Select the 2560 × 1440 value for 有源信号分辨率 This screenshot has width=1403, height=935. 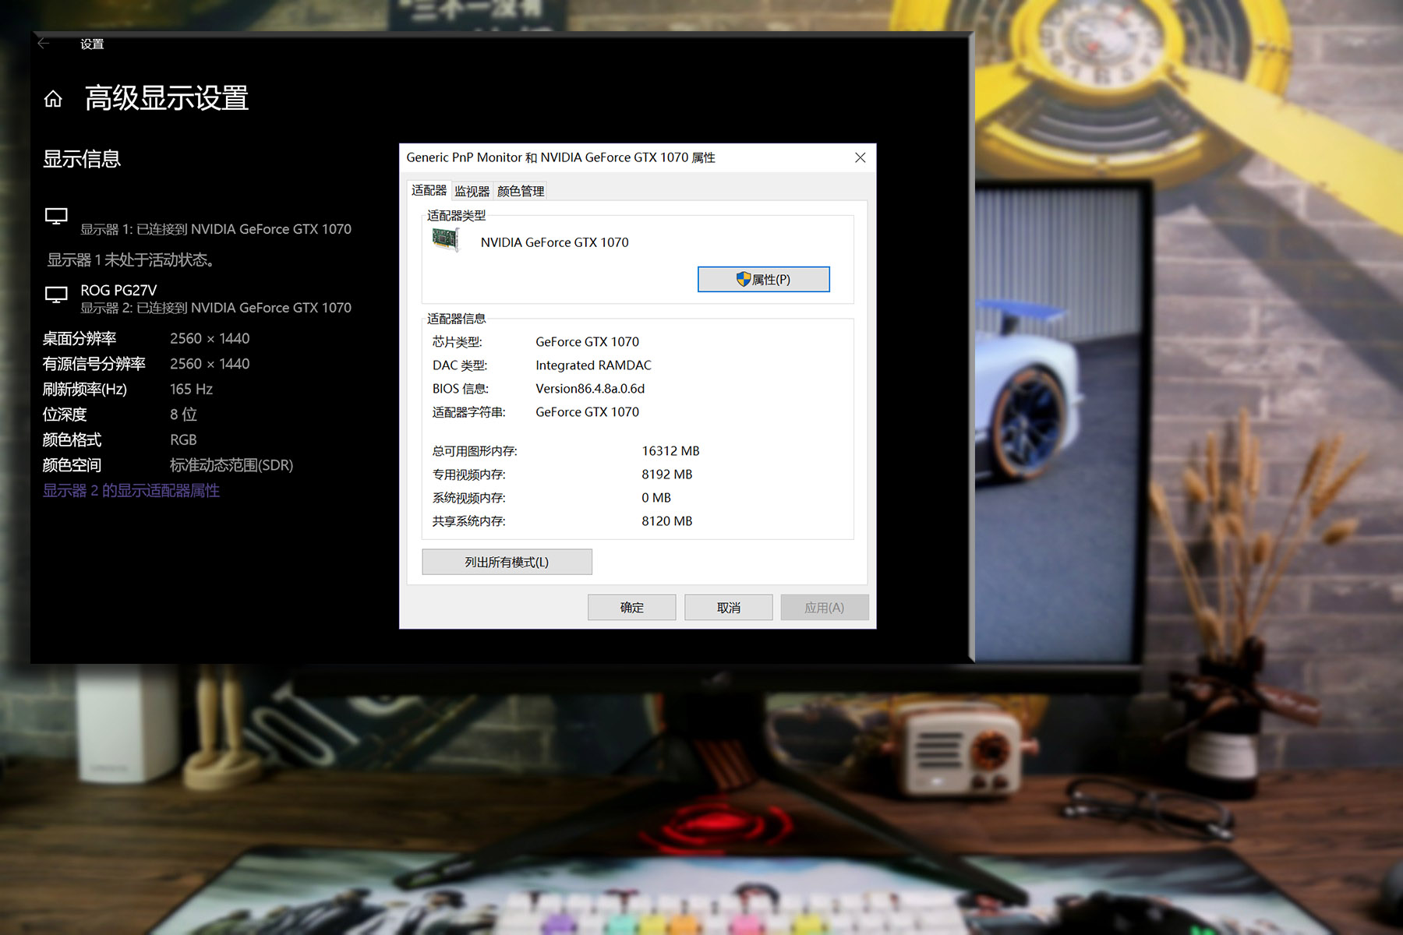[x=210, y=364]
